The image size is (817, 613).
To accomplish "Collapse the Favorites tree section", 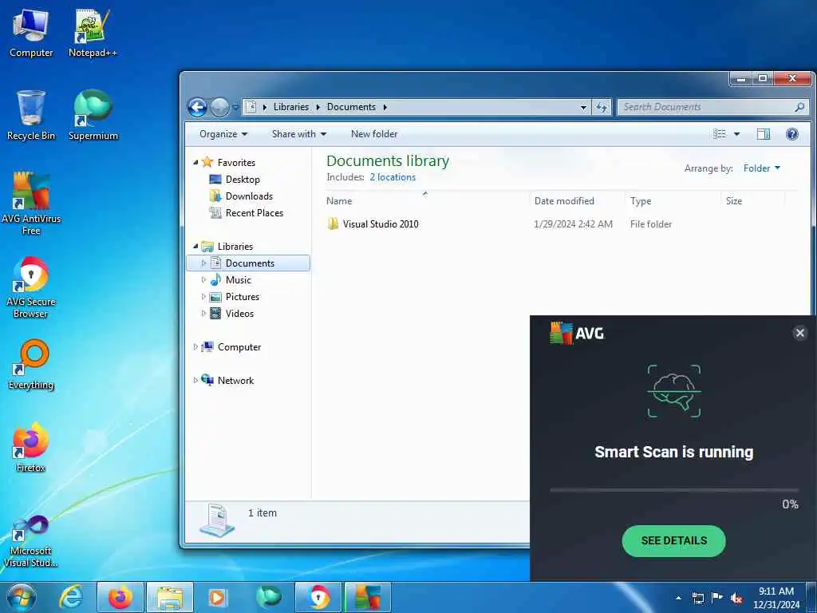I will (x=195, y=162).
